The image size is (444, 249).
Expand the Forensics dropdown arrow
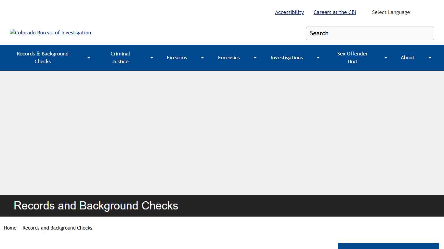click(x=255, y=57)
